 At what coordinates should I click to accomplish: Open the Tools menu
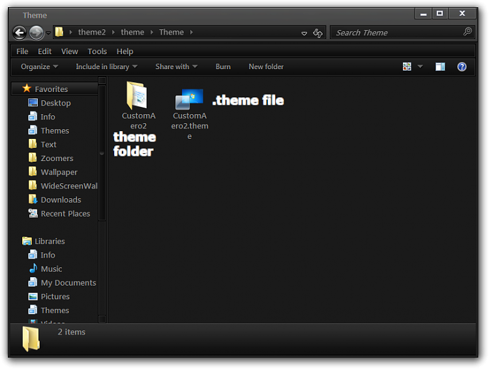[x=97, y=51]
